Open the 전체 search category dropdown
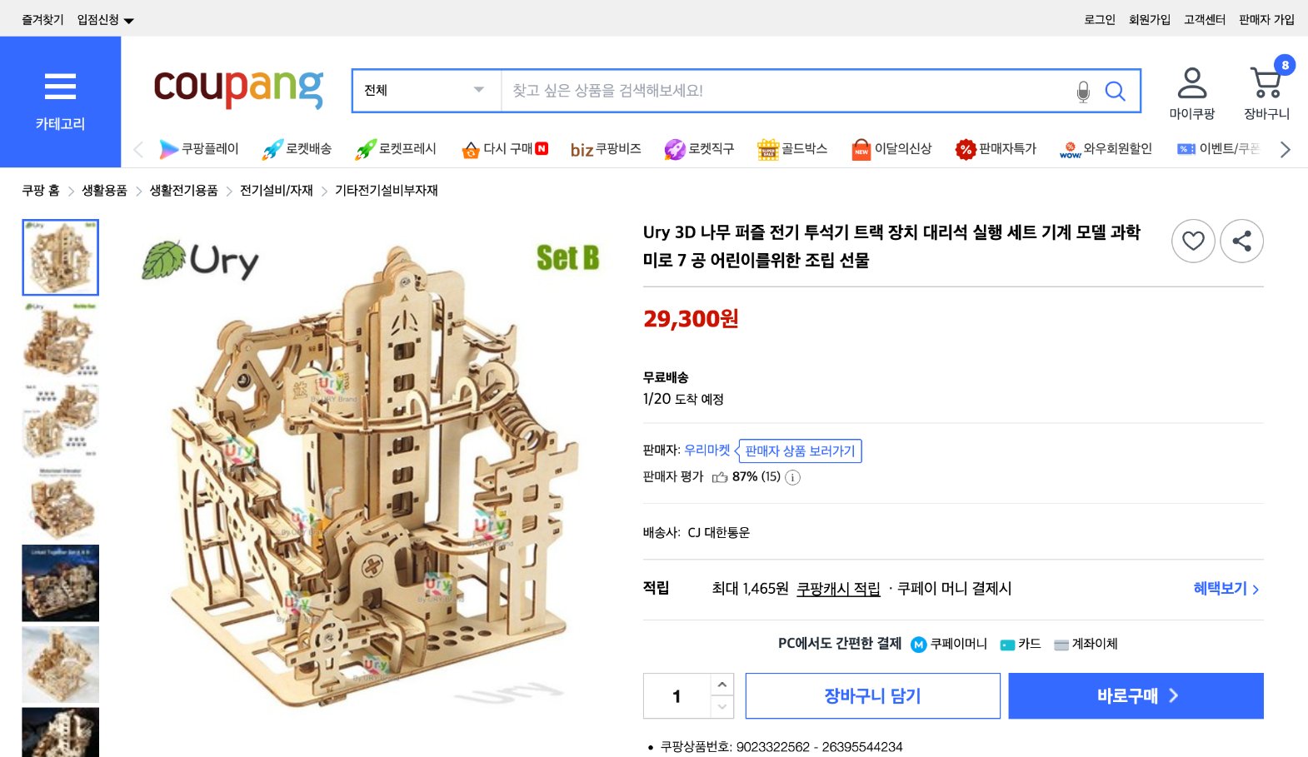The width and height of the screenshot is (1308, 757). point(425,89)
